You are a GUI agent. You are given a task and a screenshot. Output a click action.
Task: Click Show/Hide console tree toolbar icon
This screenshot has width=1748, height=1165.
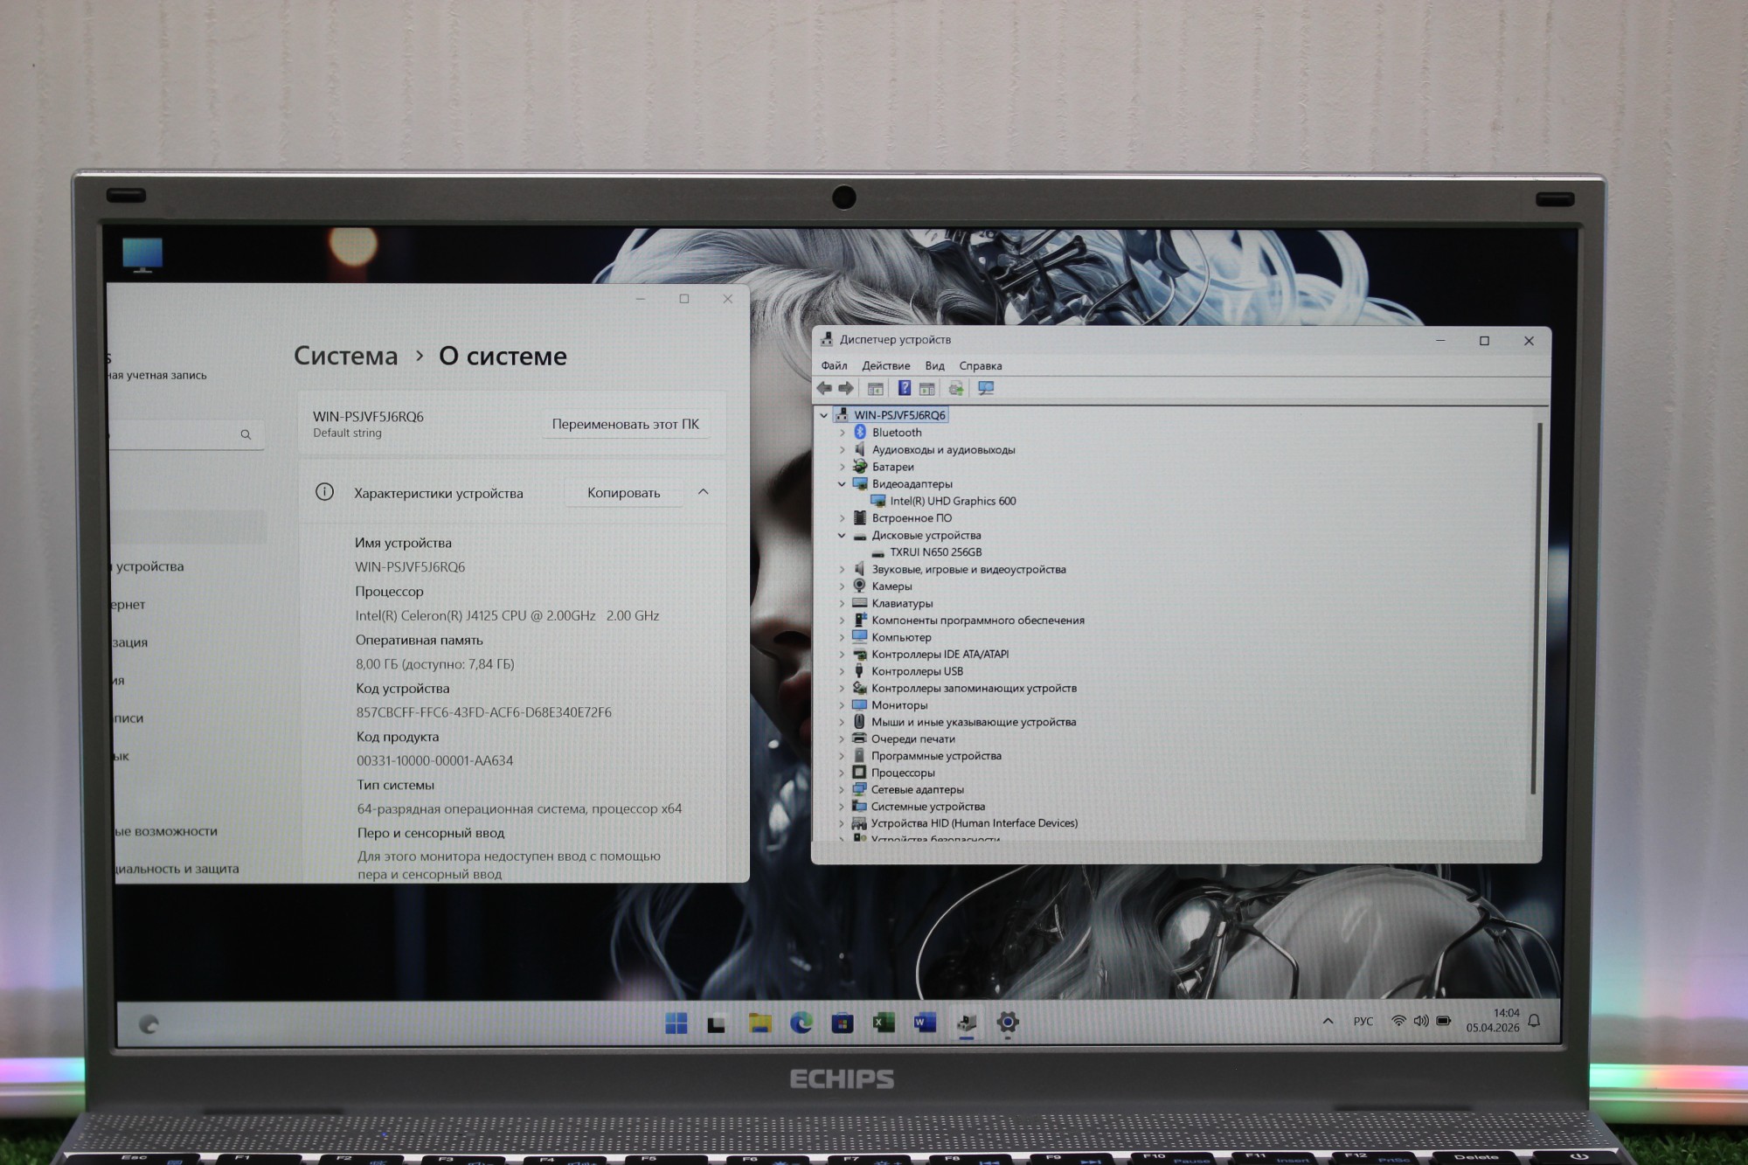pos(875,388)
